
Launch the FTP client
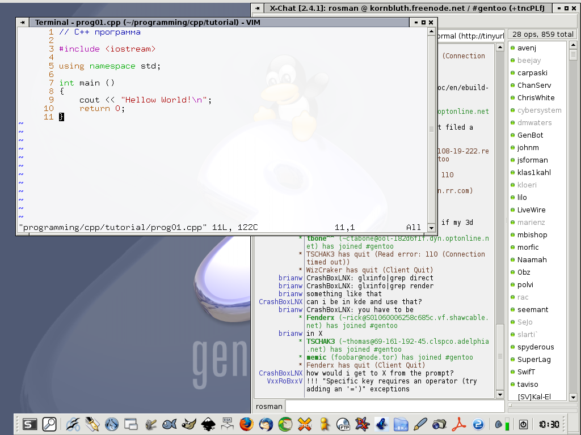click(343, 424)
